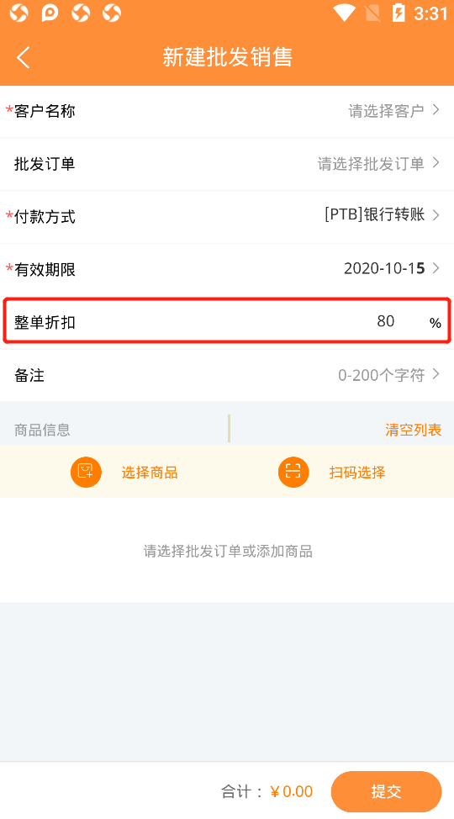Tap the no-SIM signal icon
The image size is (454, 819).
(372, 13)
